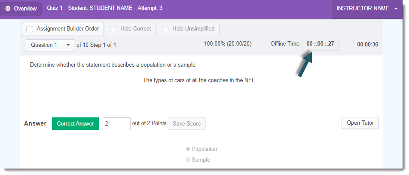Click the 'out of 2 Points' label

point(149,123)
